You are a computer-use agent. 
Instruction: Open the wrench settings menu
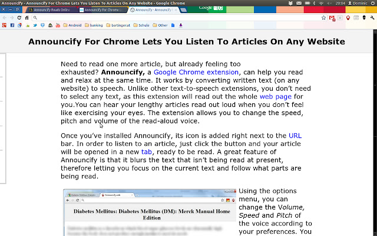pyautogui.click(x=372, y=18)
